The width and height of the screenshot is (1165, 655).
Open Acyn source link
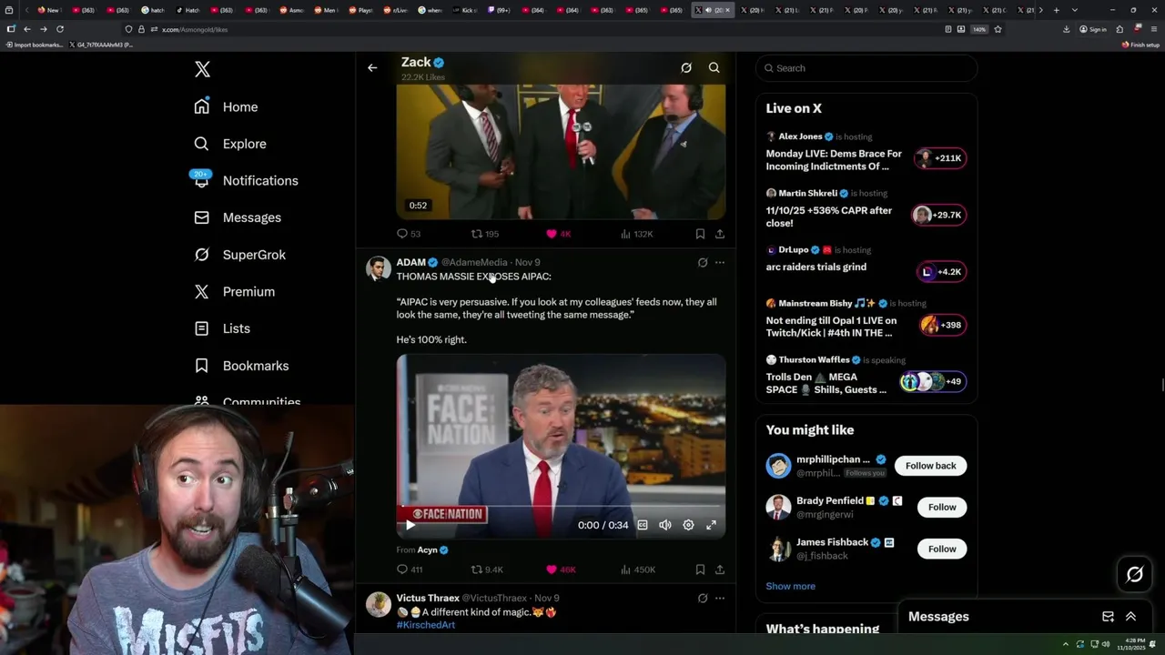(x=432, y=549)
